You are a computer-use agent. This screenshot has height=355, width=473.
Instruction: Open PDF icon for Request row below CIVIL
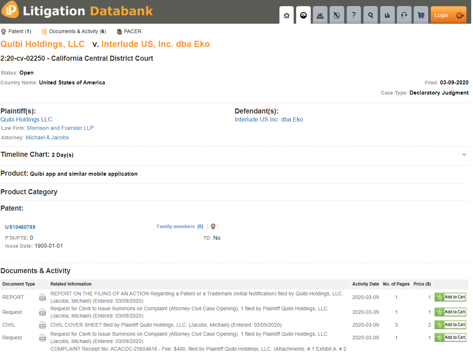[43, 338]
